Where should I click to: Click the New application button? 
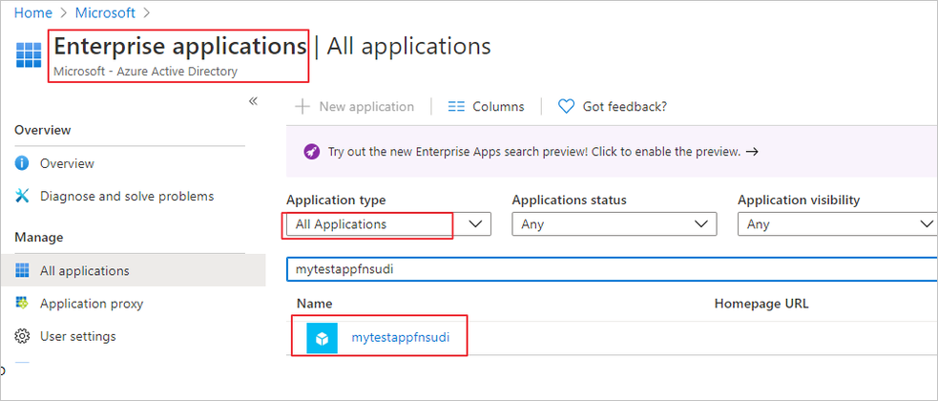coord(355,106)
